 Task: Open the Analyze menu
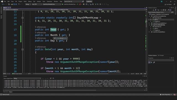click(x=39, y=1)
